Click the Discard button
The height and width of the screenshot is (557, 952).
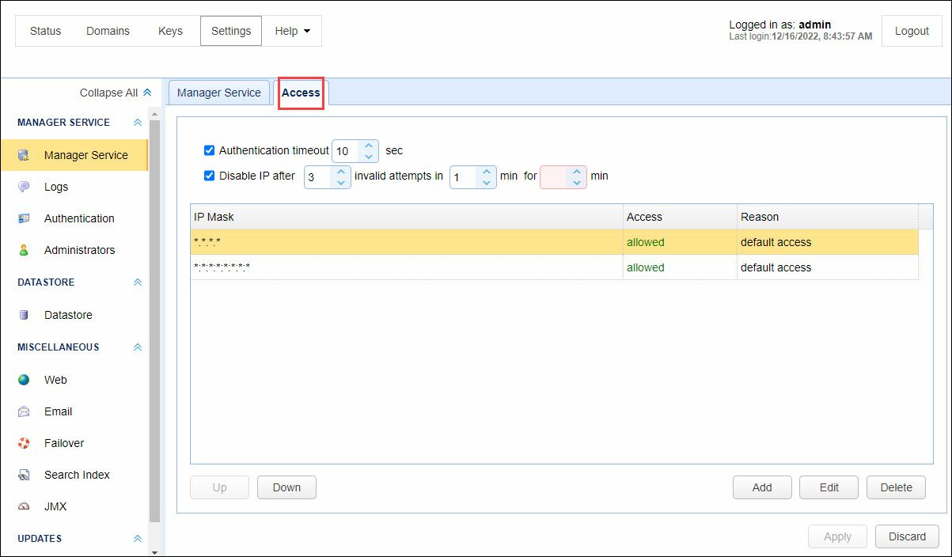pos(907,536)
